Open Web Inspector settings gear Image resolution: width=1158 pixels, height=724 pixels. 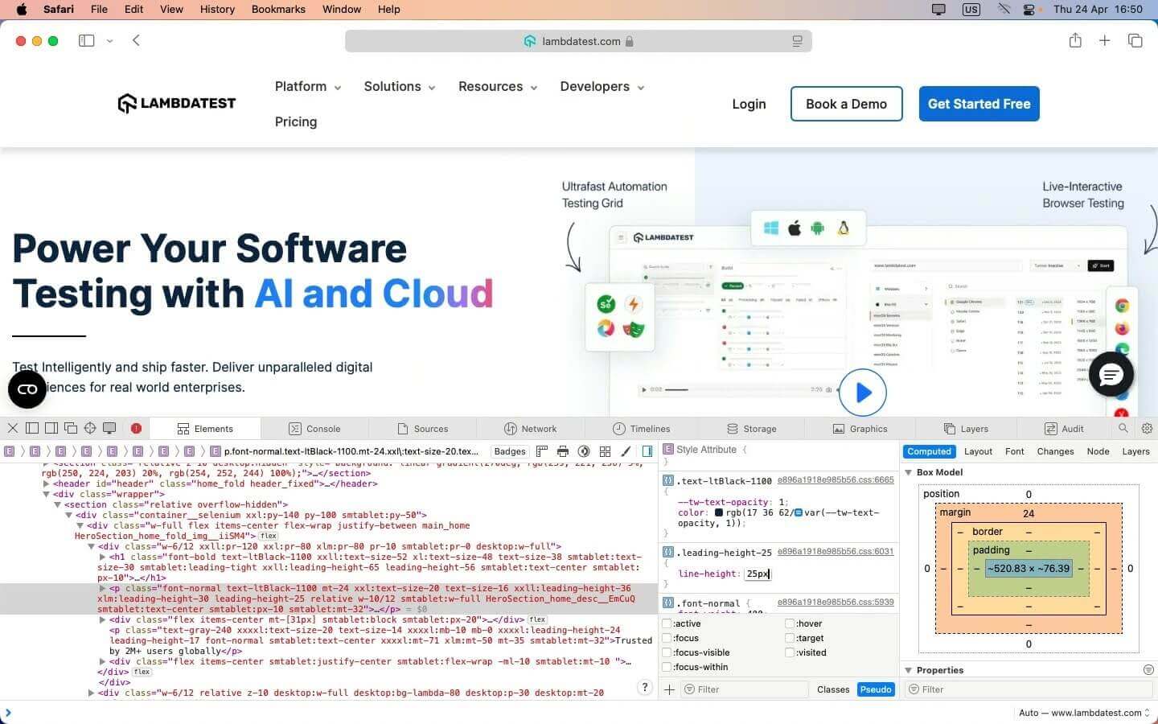[1148, 428]
